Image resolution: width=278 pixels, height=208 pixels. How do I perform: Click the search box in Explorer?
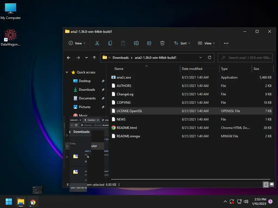(x=245, y=58)
